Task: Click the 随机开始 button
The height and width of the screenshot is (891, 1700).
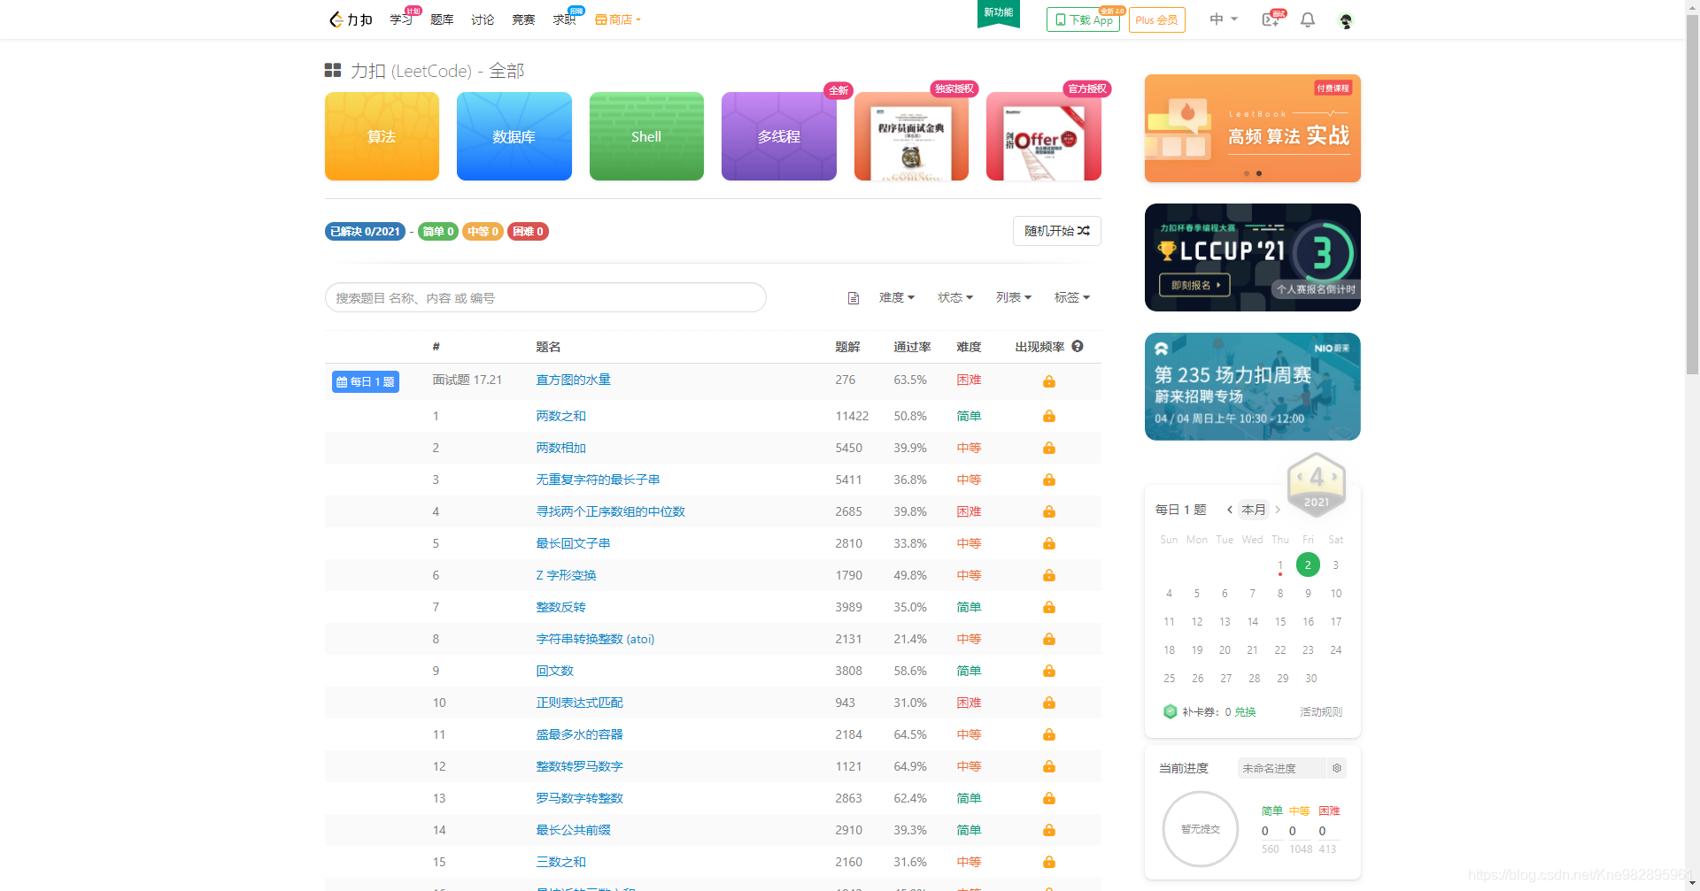Action: [x=1057, y=231]
